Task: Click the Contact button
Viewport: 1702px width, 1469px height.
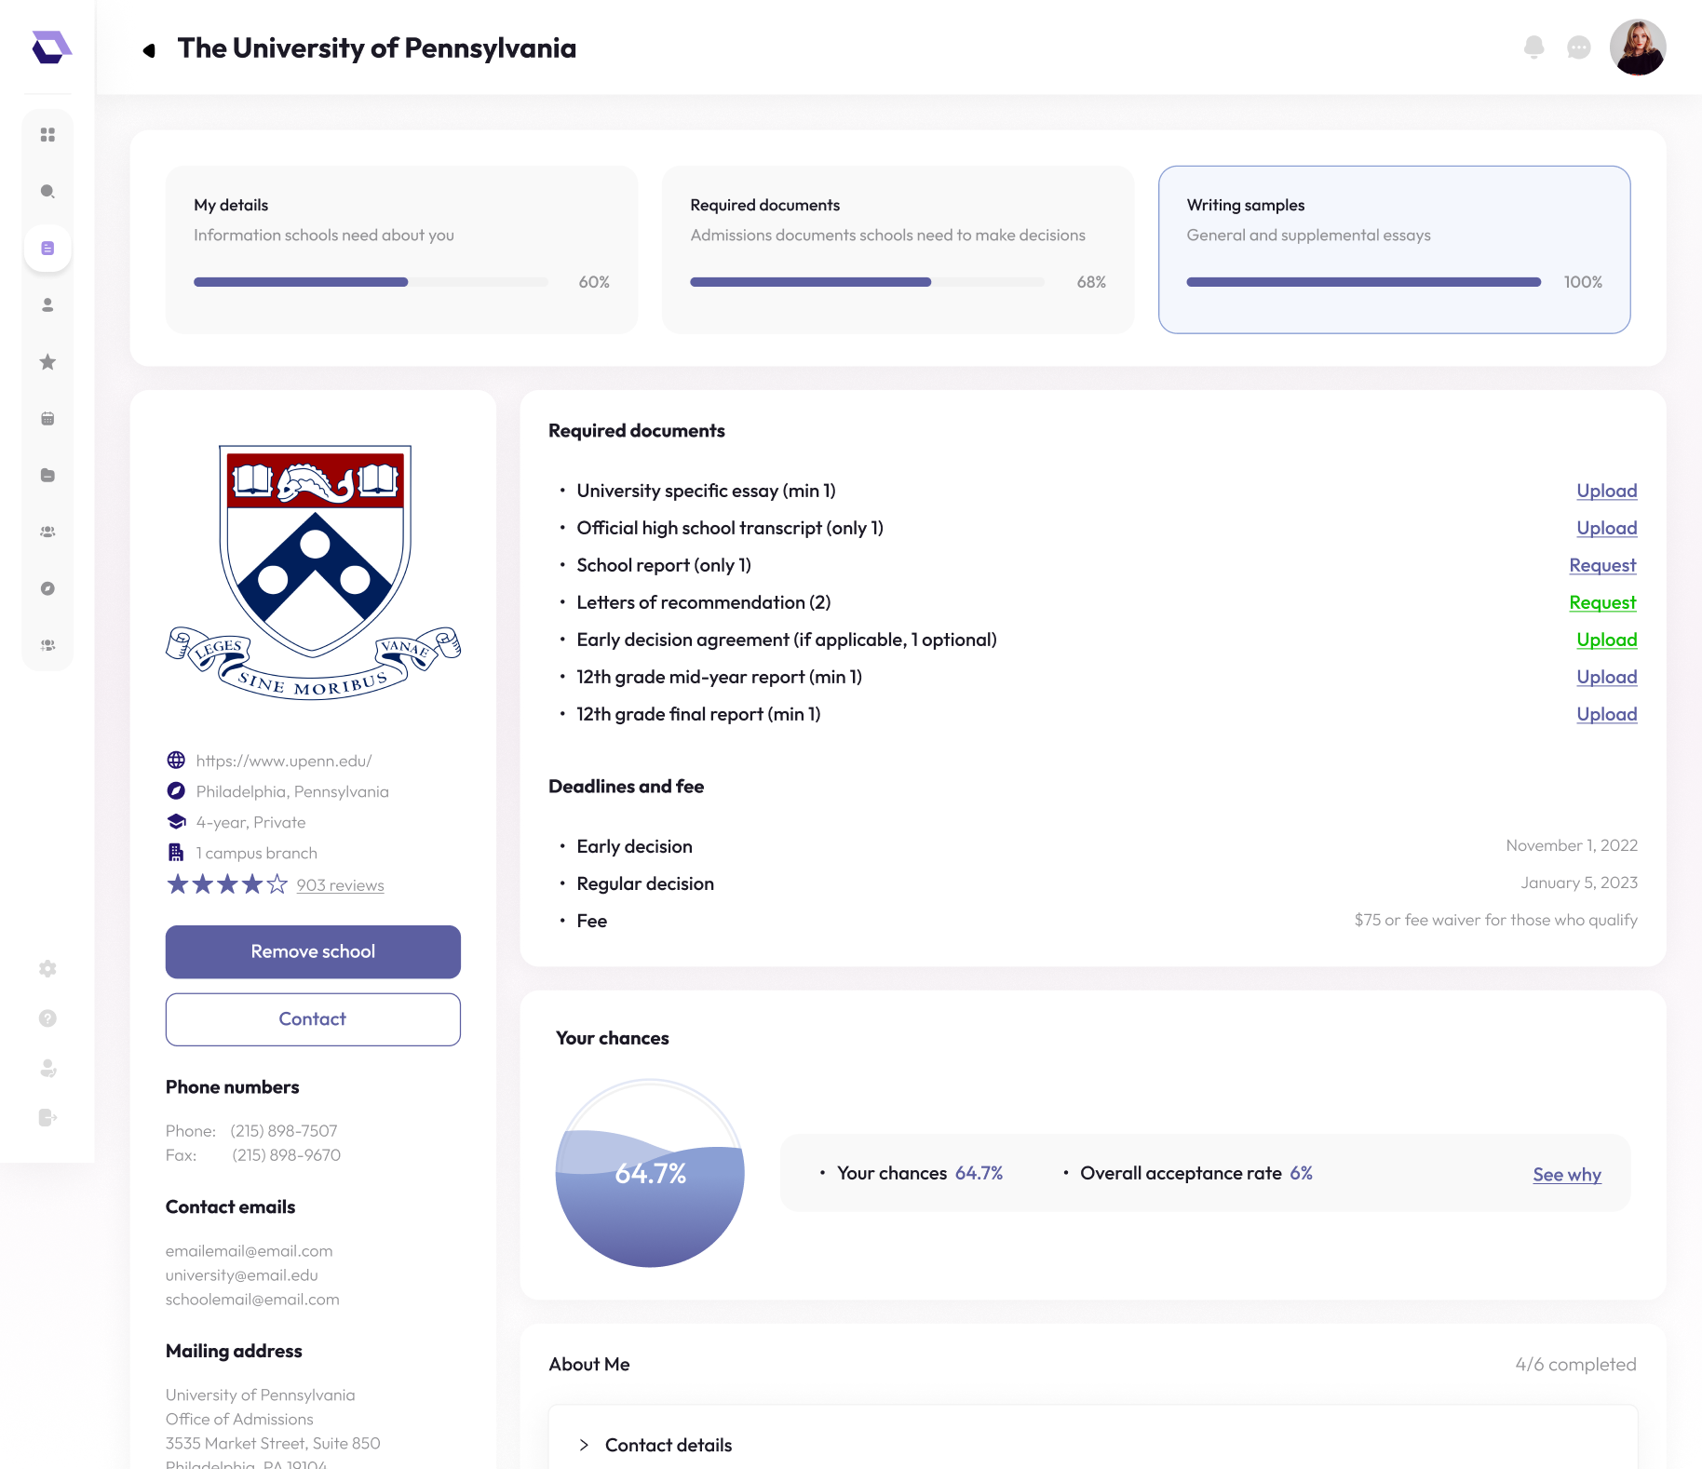Action: [313, 1019]
